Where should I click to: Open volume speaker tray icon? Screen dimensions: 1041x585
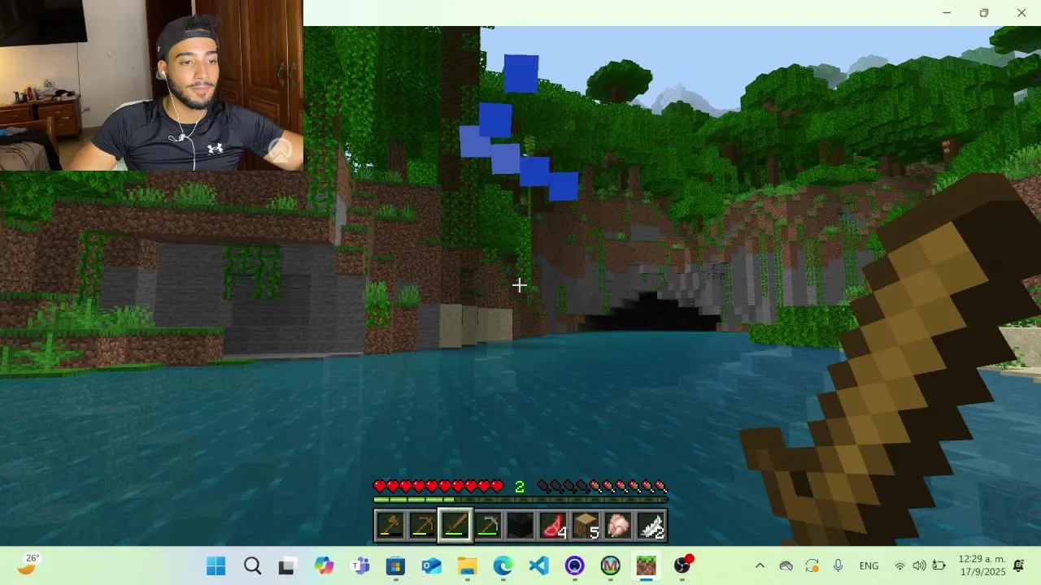tap(919, 566)
